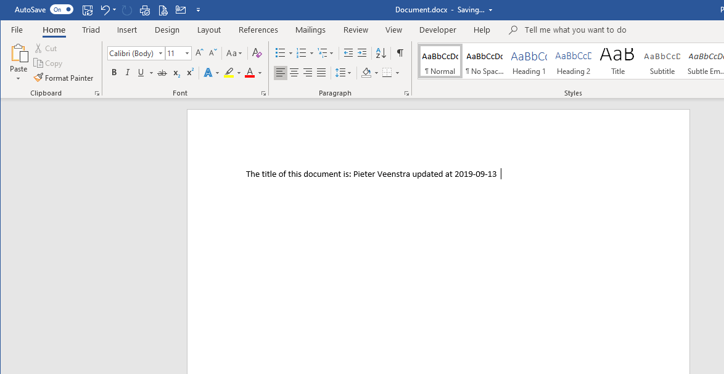
Task: Apply the Normal style
Action: (440, 62)
